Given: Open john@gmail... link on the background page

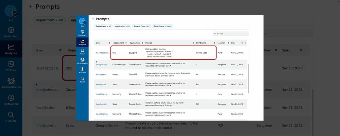Looking at the screenshot, I should coord(46,125).
